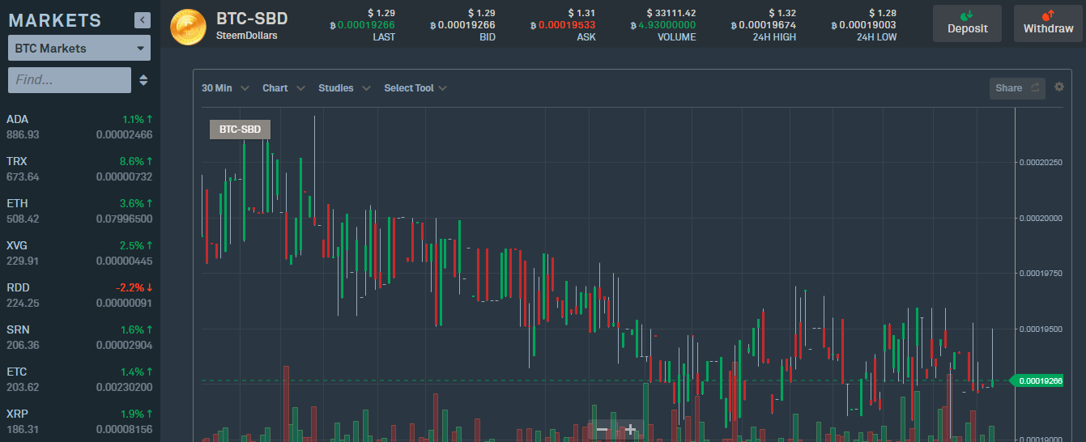Screen dimensions: 1086x442
Task: Open the Studies dropdown
Action: pyautogui.click(x=344, y=88)
